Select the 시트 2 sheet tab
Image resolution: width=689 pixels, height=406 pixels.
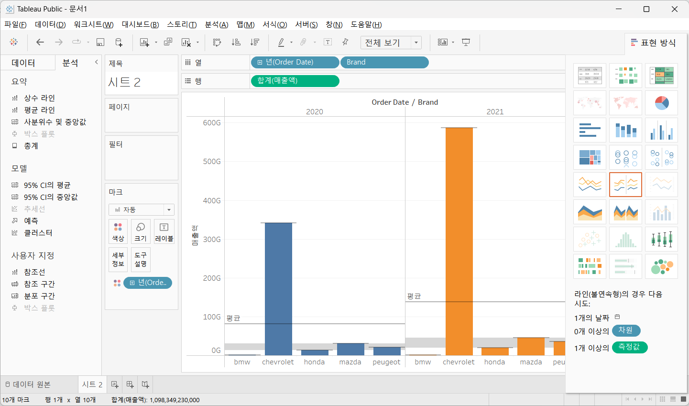point(92,384)
